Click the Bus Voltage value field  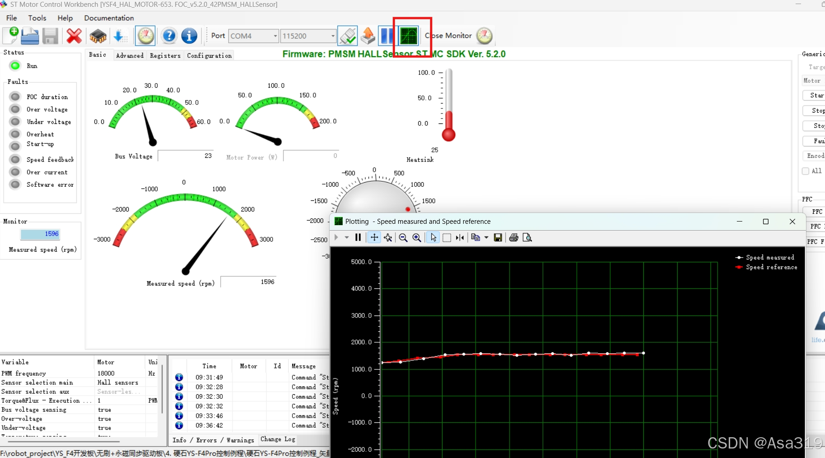click(x=186, y=156)
